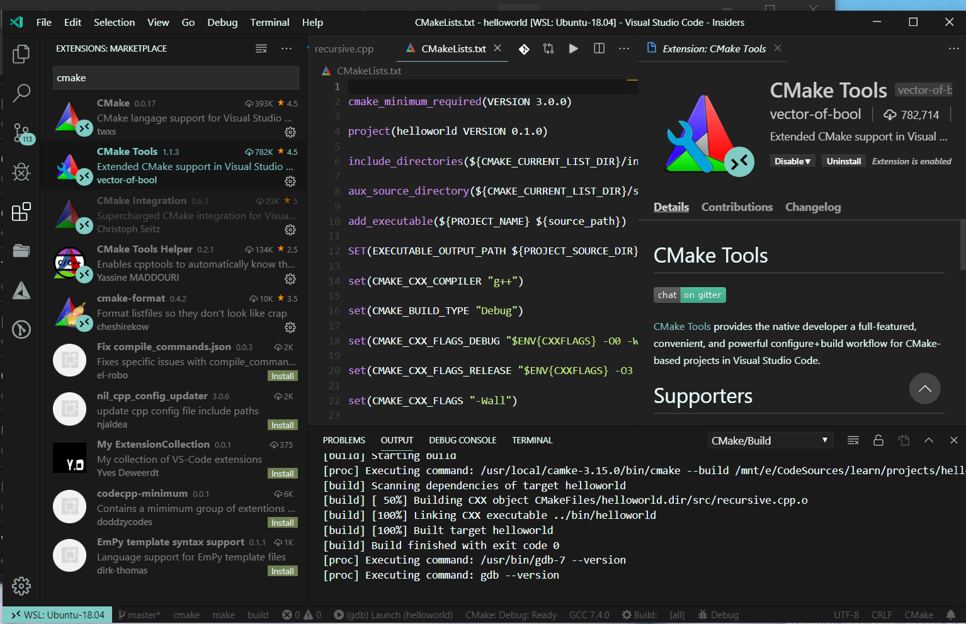Switch to the DEBUG CONSOLE tab

(x=463, y=440)
